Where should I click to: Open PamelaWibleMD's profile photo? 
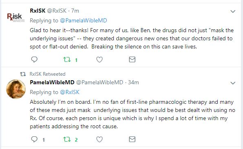point(16,89)
